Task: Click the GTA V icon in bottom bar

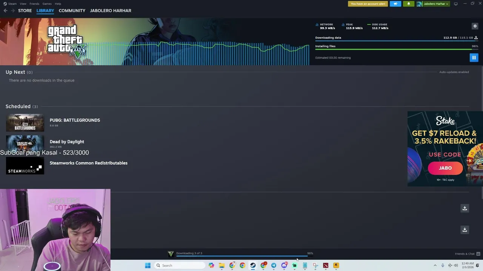Action: 171,254
